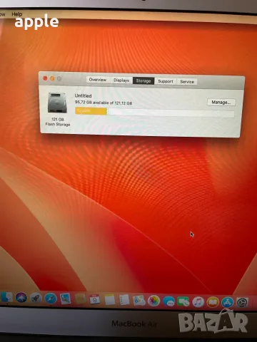257x342 pixels.
Task: Open Safari compass icon in Dock
Action: pyautogui.click(x=51, y=299)
